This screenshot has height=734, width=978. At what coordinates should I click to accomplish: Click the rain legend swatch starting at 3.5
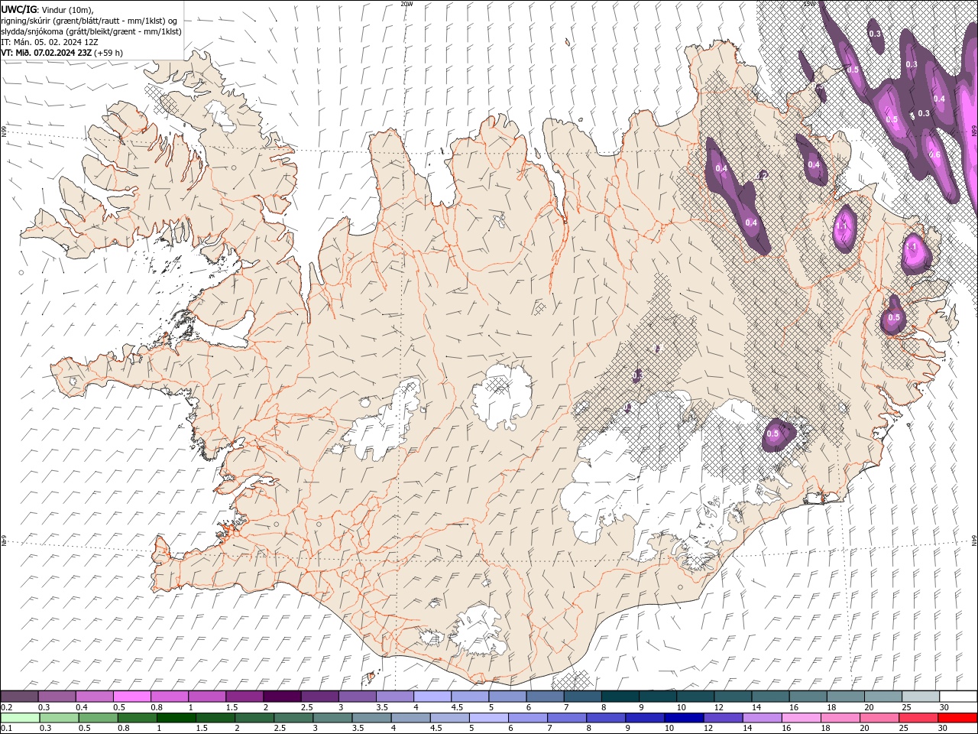tap(371, 718)
